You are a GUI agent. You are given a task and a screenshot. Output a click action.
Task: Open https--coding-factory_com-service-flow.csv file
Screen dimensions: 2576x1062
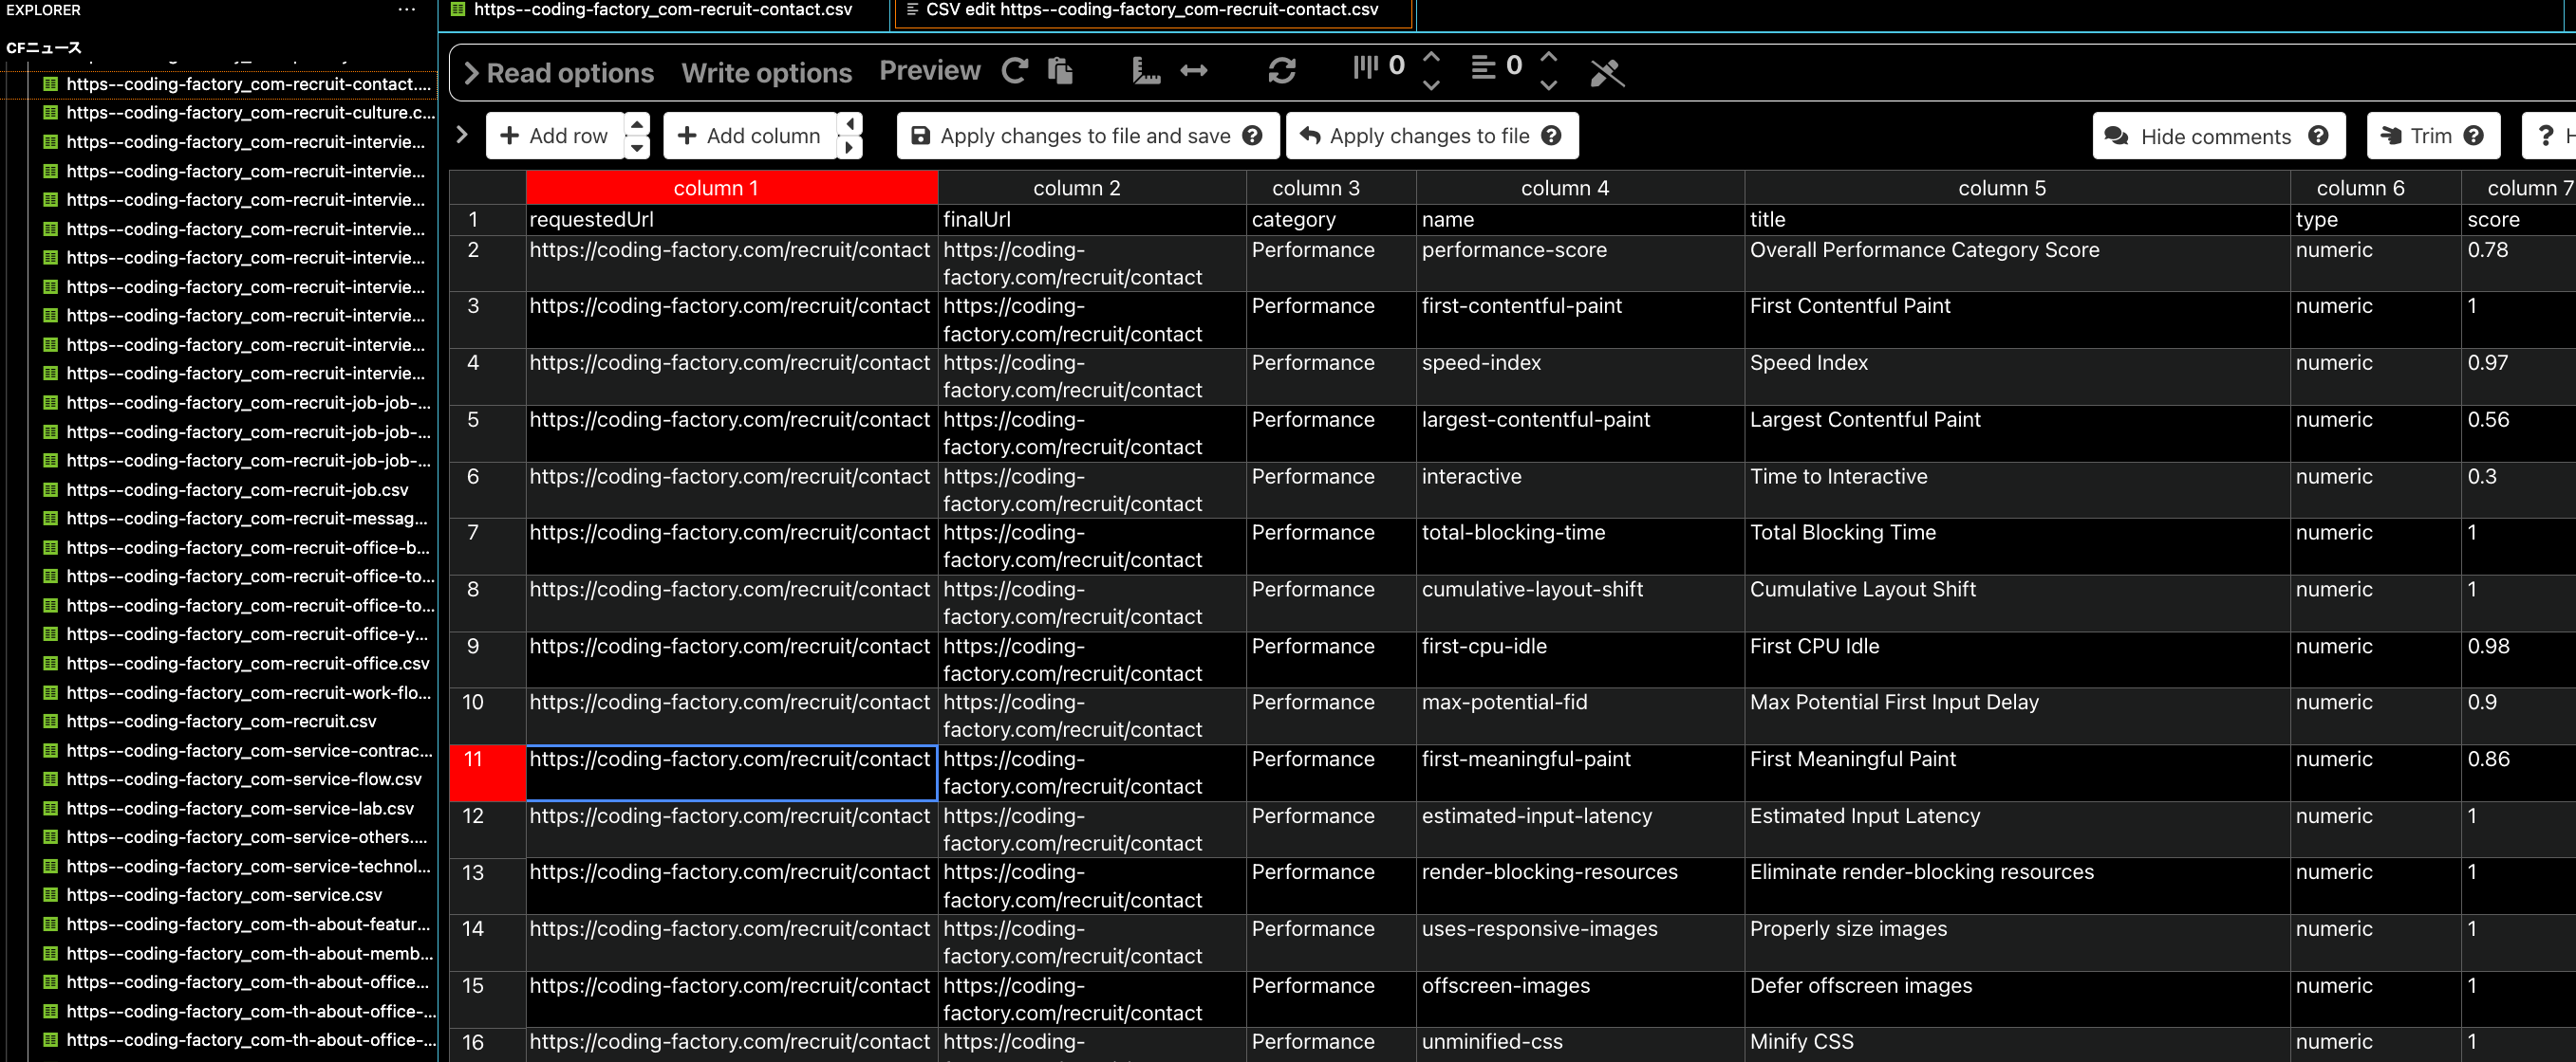coord(244,779)
